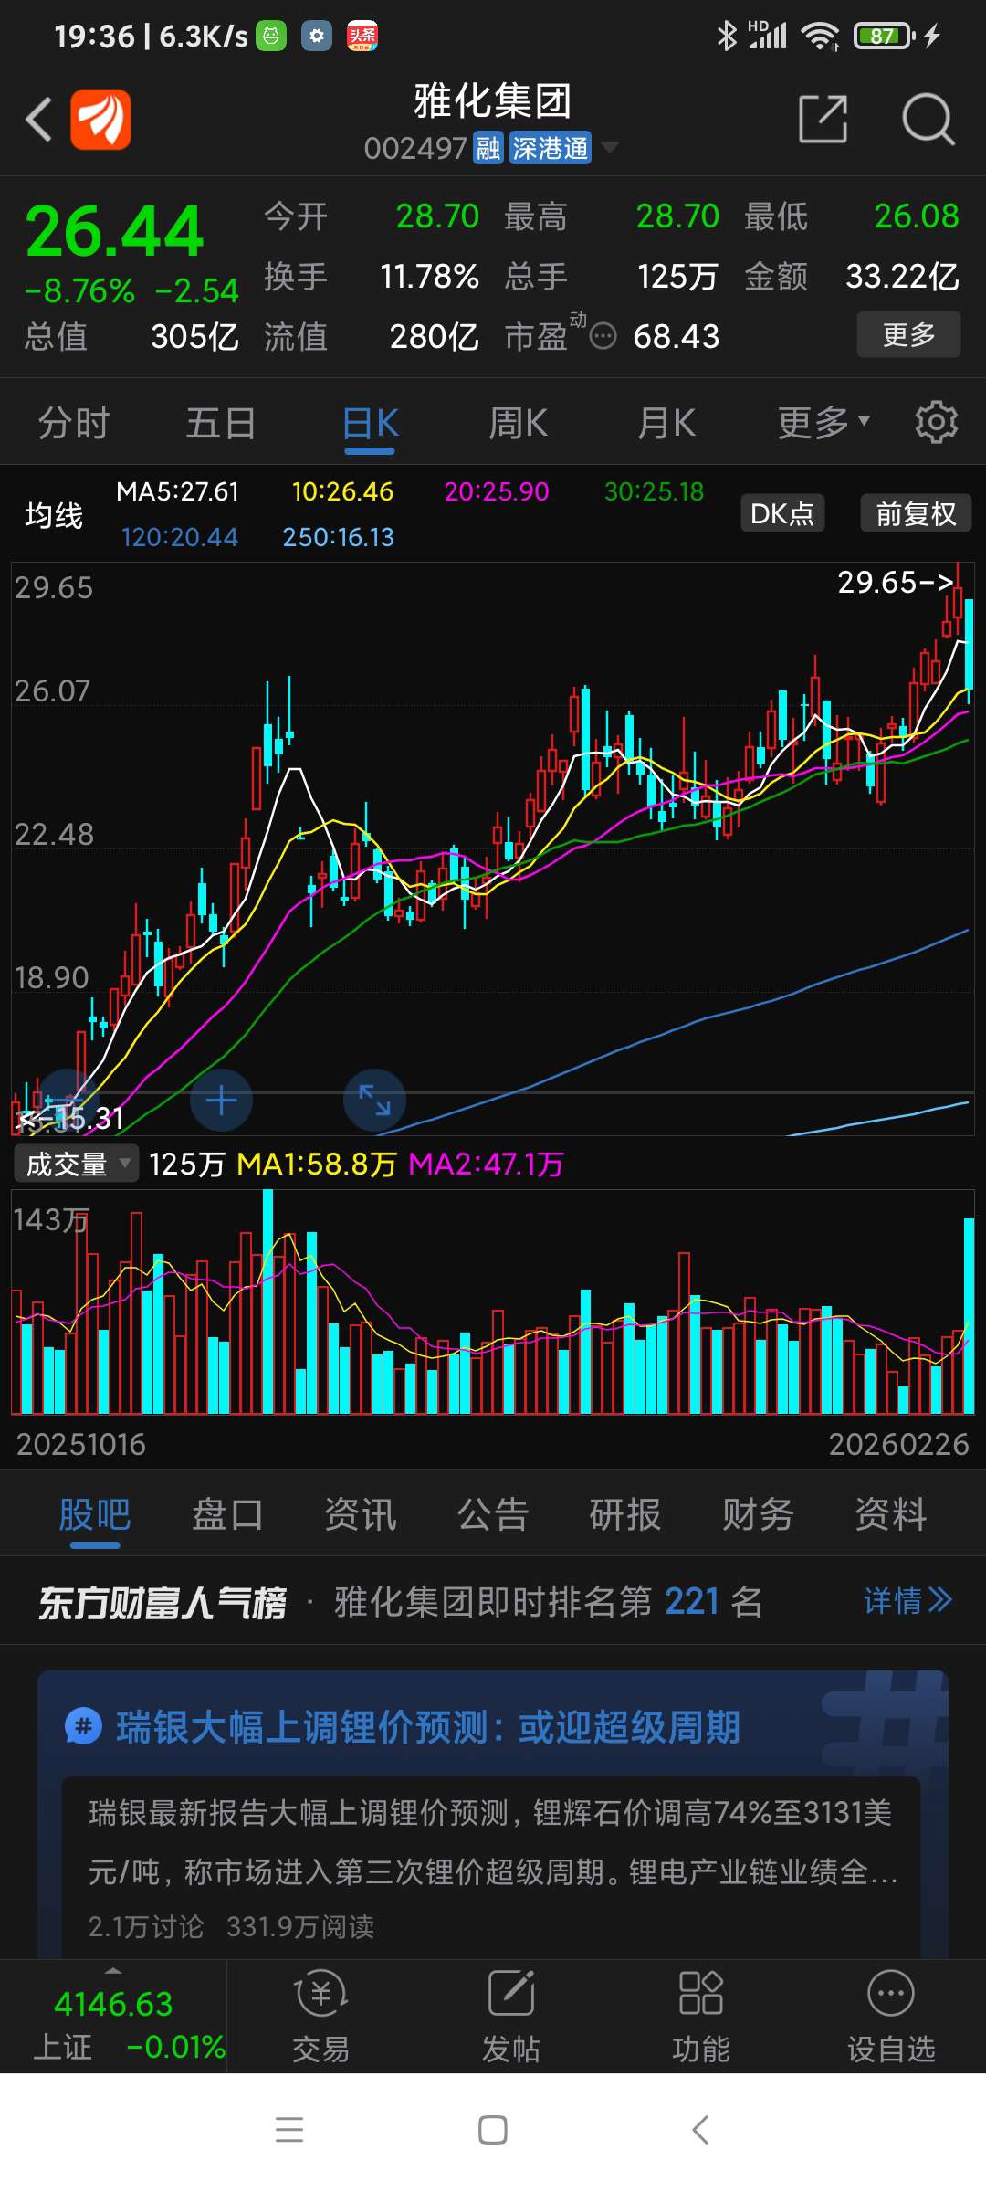Tap the 2.1万讨论 count text
Viewport: 986px width, 2192px height.
146,1926
